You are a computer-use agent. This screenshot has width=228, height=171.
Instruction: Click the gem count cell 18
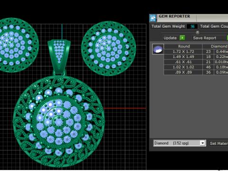[x=208, y=57]
